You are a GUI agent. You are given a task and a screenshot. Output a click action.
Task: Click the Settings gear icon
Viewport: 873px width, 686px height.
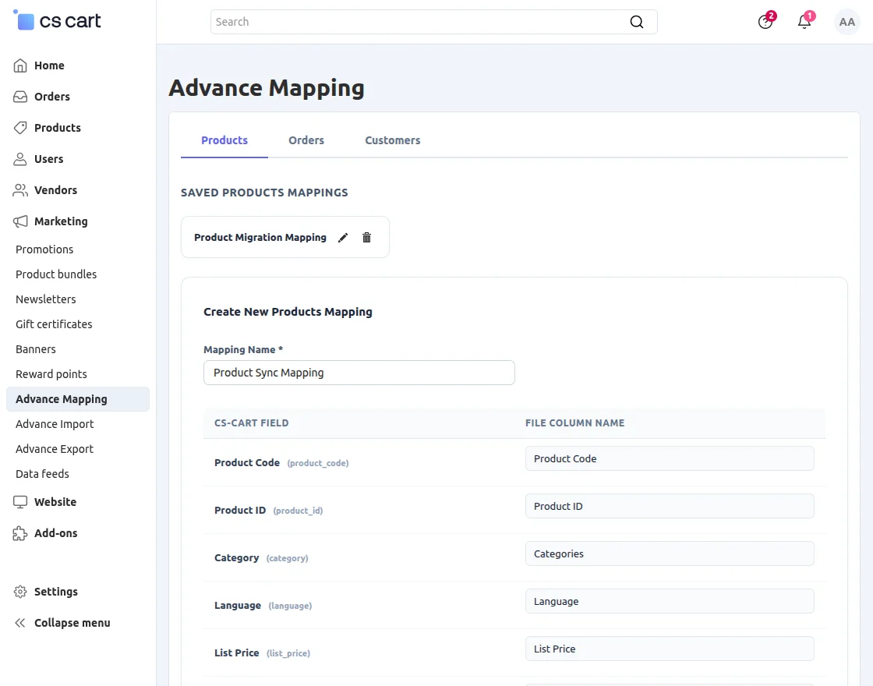20,592
